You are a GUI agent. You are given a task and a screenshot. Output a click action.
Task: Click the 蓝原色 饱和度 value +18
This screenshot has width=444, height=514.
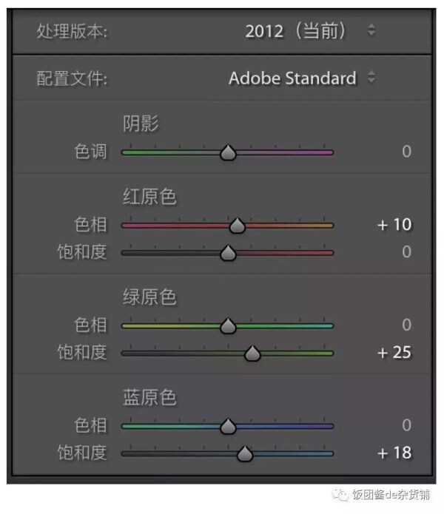click(394, 453)
